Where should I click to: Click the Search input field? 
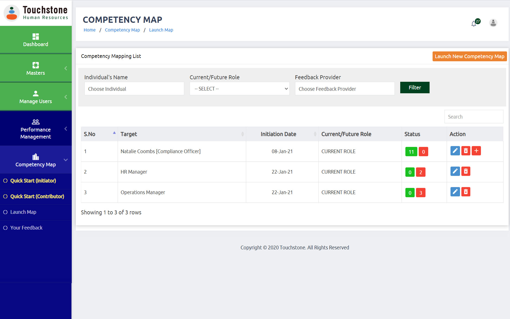(474, 117)
